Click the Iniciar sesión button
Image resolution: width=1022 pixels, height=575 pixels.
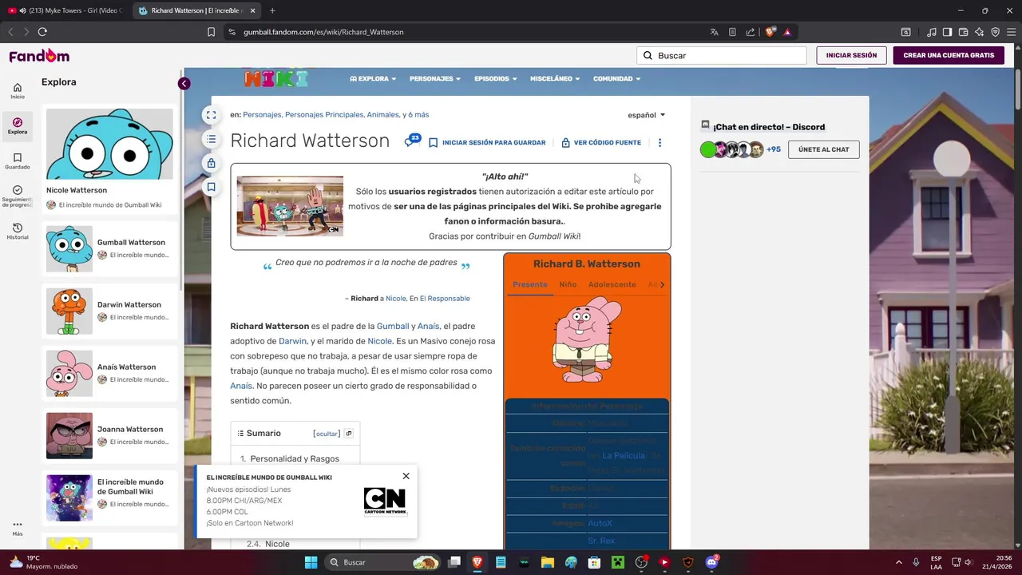pos(851,55)
